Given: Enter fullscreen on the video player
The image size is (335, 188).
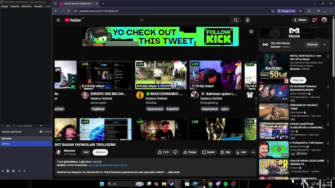Looking at the screenshot, I should tap(249, 135).
